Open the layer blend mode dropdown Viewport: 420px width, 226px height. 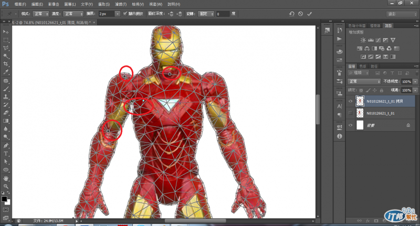364,82
